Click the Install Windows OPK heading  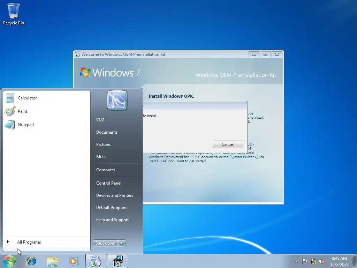pos(171,96)
